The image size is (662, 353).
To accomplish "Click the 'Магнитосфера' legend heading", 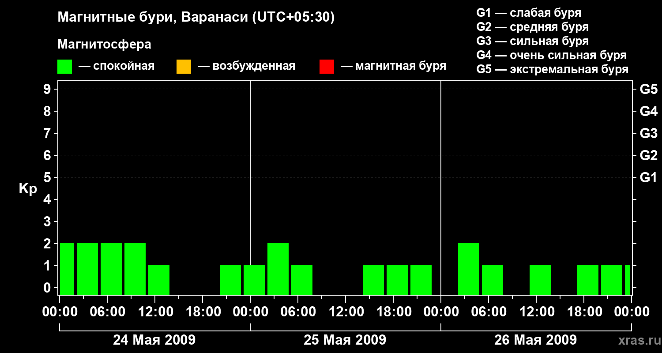I will pos(104,45).
